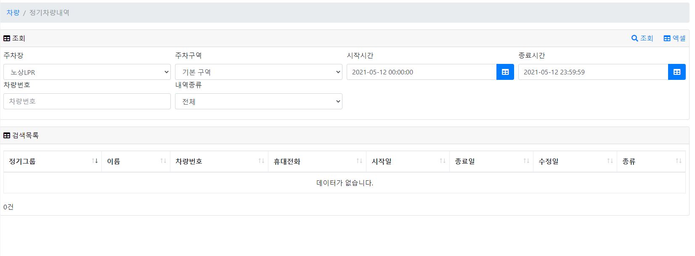Expand the 주차장 dropdown showing 노상LPR

coord(87,72)
